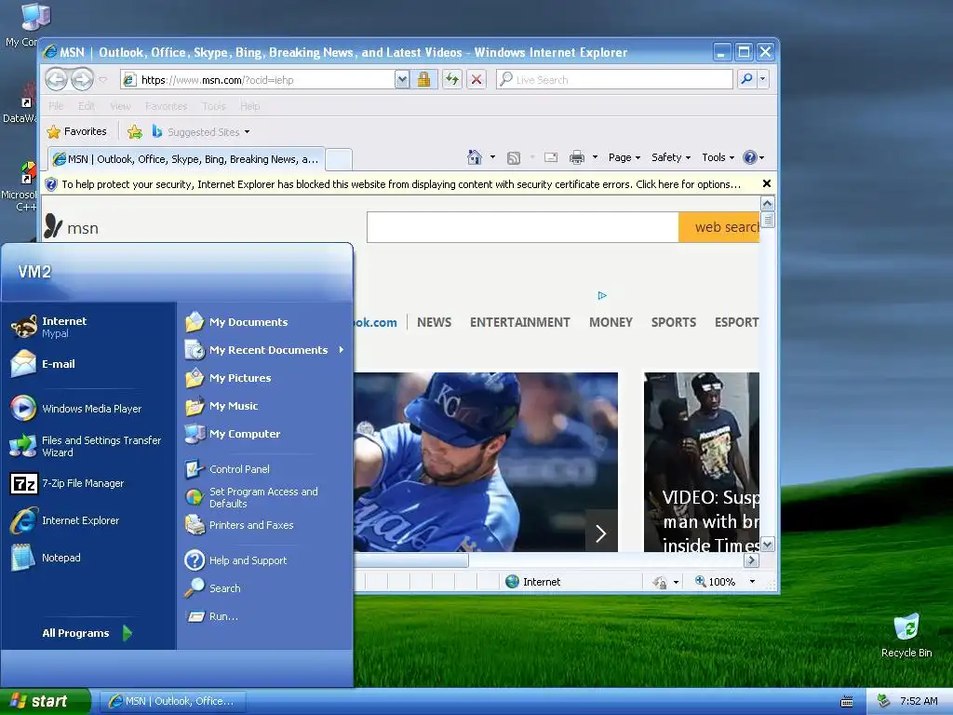
Task: Click the web search button on MSN
Action: (719, 227)
